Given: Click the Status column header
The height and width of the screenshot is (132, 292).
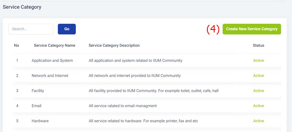Looking at the screenshot, I should point(259,45).
